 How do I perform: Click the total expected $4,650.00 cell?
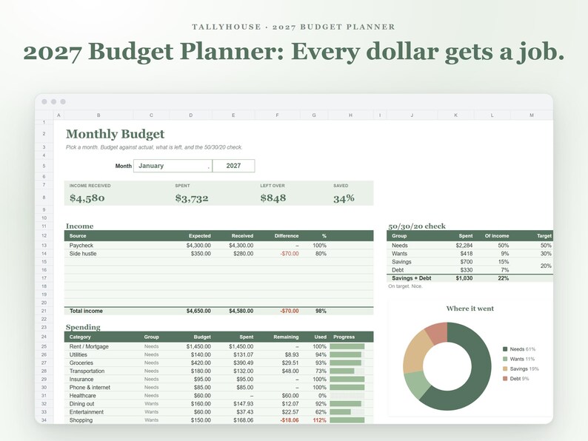198,311
